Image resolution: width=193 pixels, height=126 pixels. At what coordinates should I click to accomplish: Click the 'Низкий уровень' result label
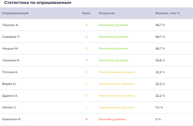112,119
